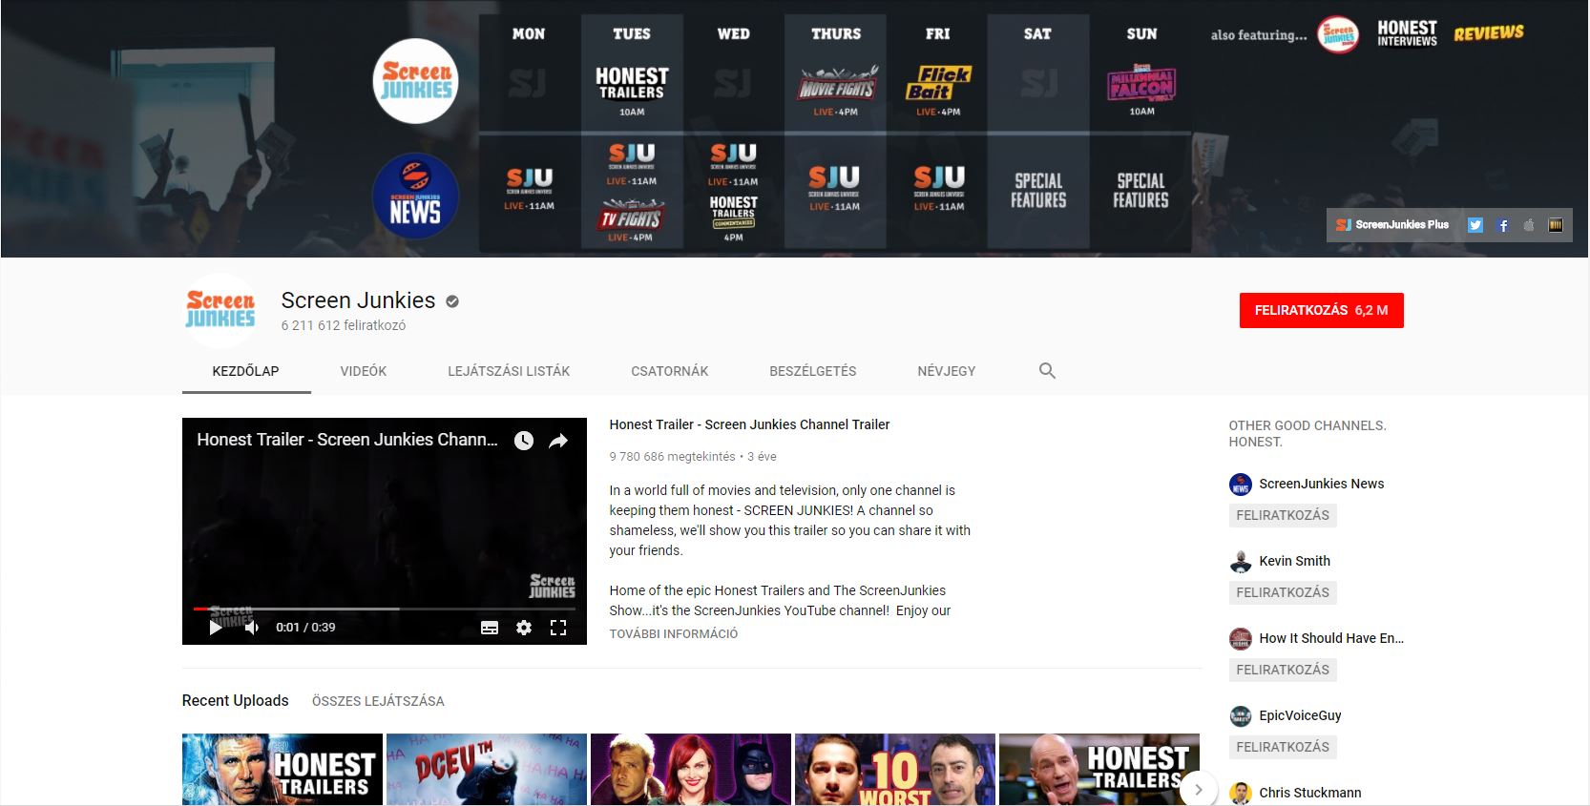Image resolution: width=1590 pixels, height=806 pixels.
Task: Open the player settings gear
Action: 524,627
